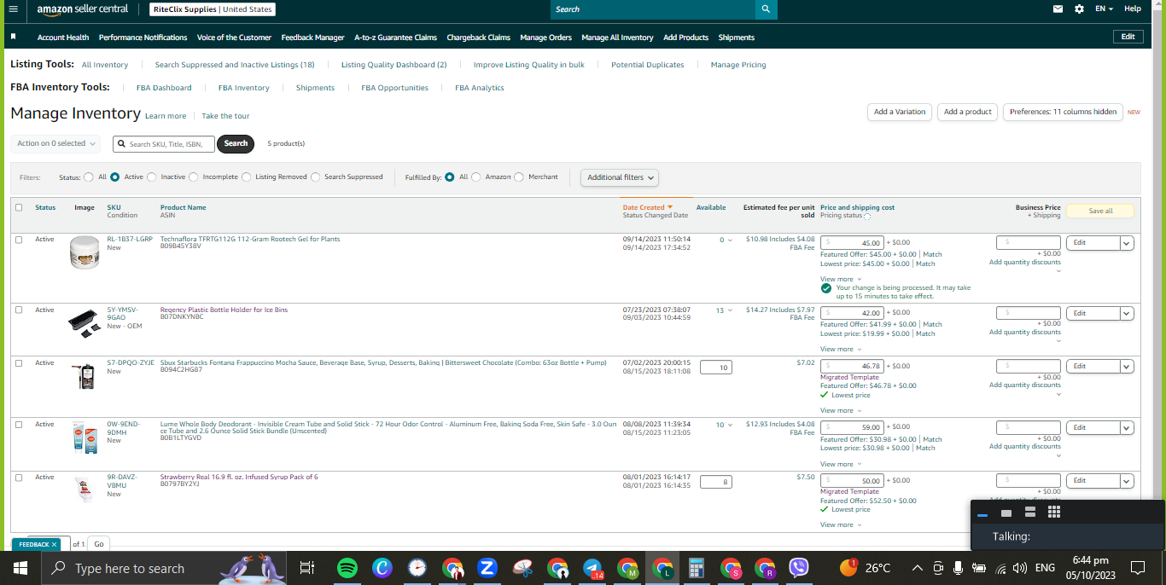Select Fulfilled By Merchant radio button
Viewport: 1166px width, 585px height.
click(x=520, y=177)
